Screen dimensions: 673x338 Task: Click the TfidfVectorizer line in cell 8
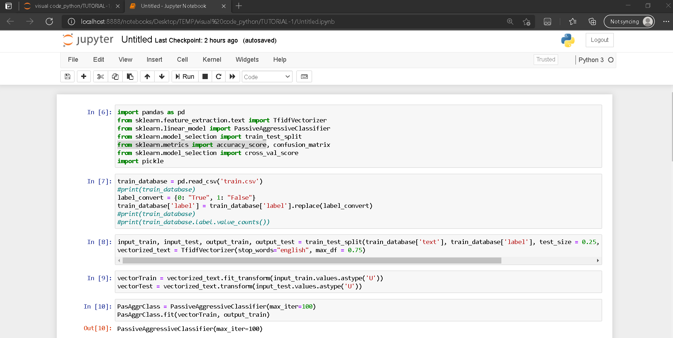click(241, 250)
